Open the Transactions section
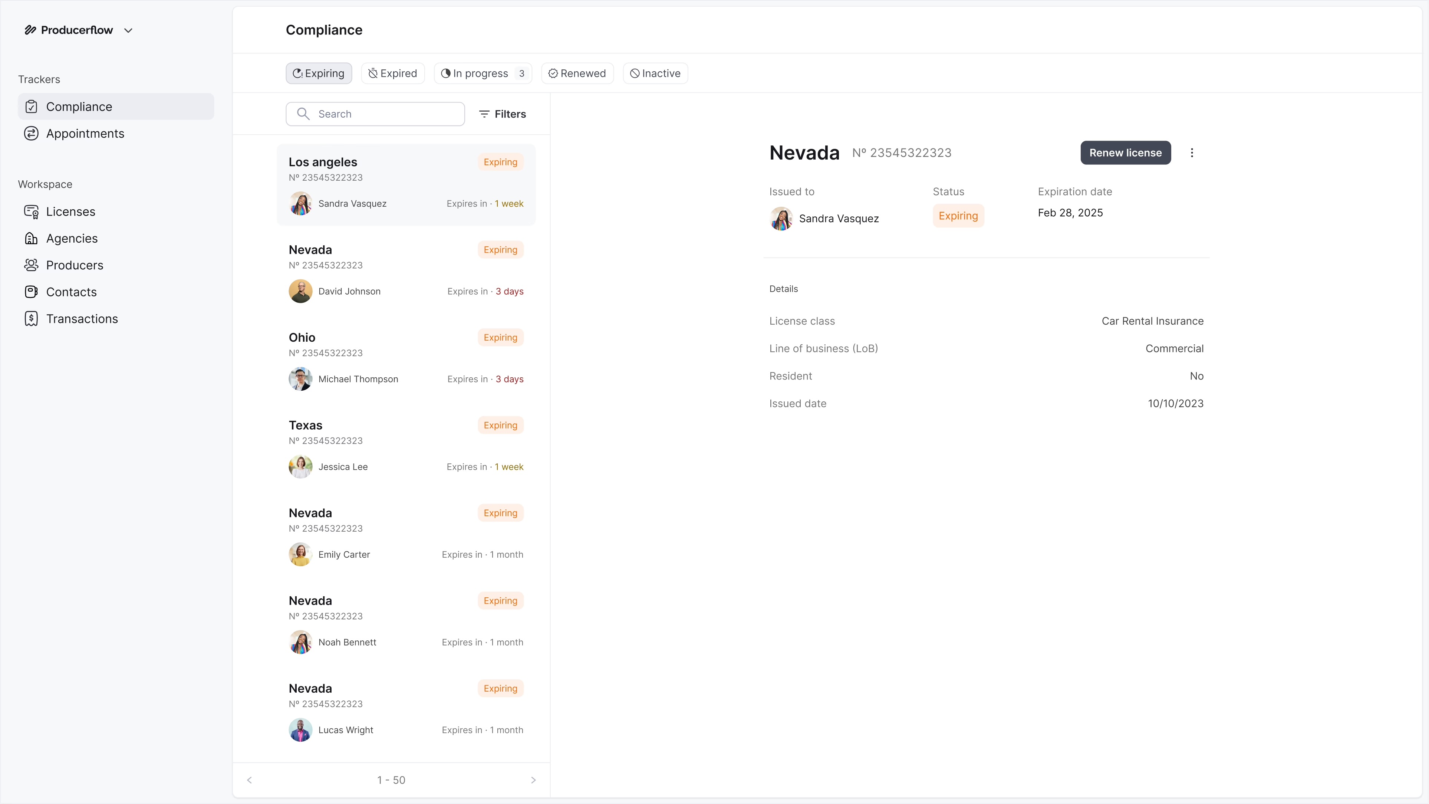This screenshot has height=804, width=1429. (82, 319)
